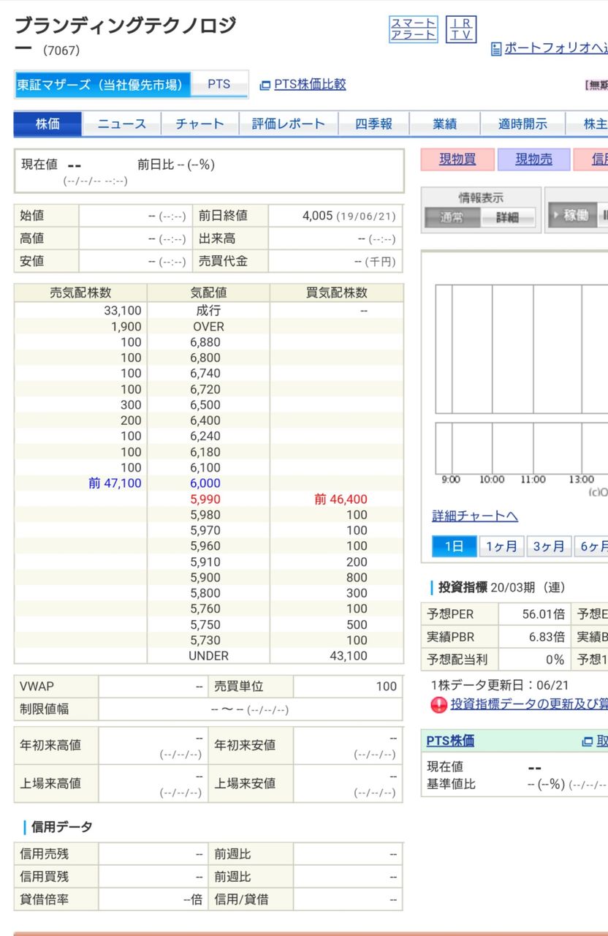Image resolution: width=608 pixels, height=936 pixels.
Task: Switch to the チャート tab
Action: pos(199,124)
